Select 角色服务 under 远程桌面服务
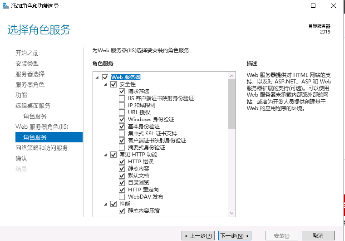 click(x=35, y=116)
